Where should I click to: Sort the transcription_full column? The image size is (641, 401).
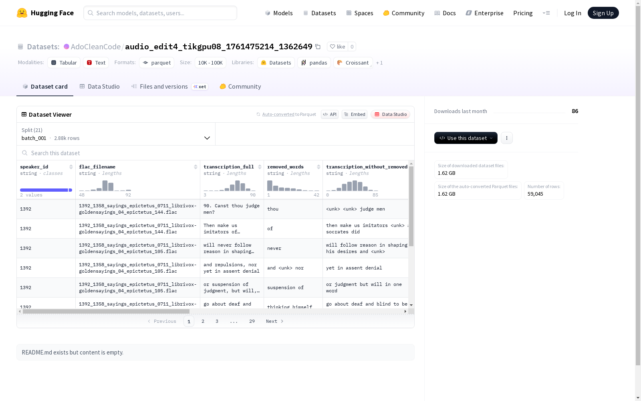coord(260,167)
